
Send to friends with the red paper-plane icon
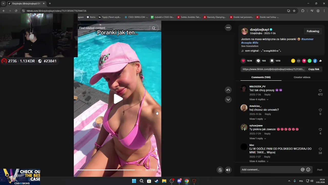304,61
